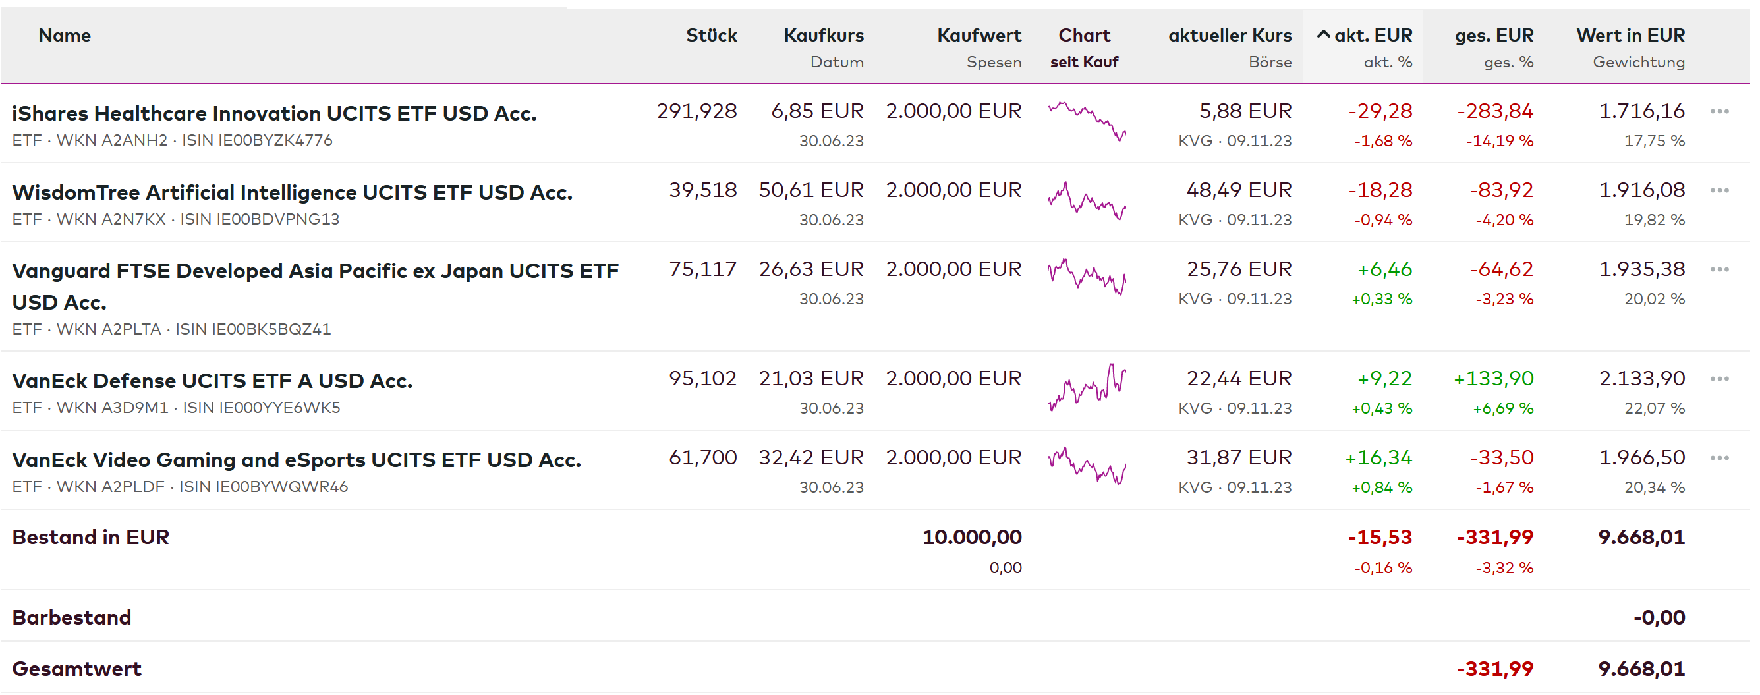The image size is (1760, 695).
Task: Sort by Wert in EUR header
Action: [1630, 36]
